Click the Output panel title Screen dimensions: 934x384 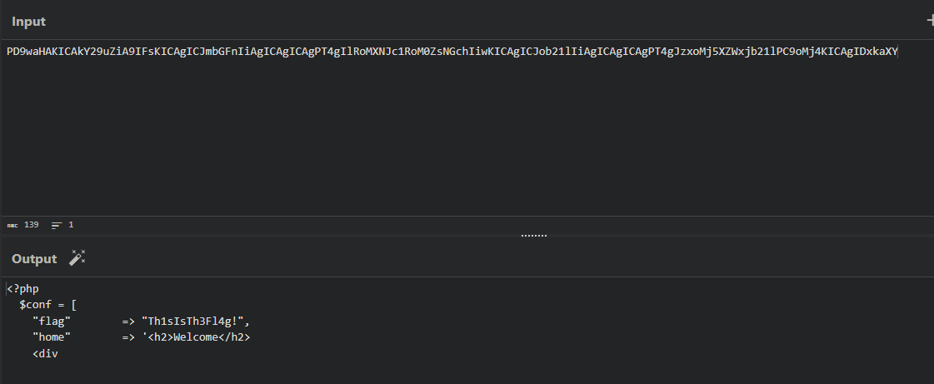pyautogui.click(x=34, y=259)
